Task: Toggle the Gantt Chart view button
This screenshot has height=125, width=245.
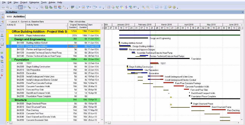Action: [21, 8]
